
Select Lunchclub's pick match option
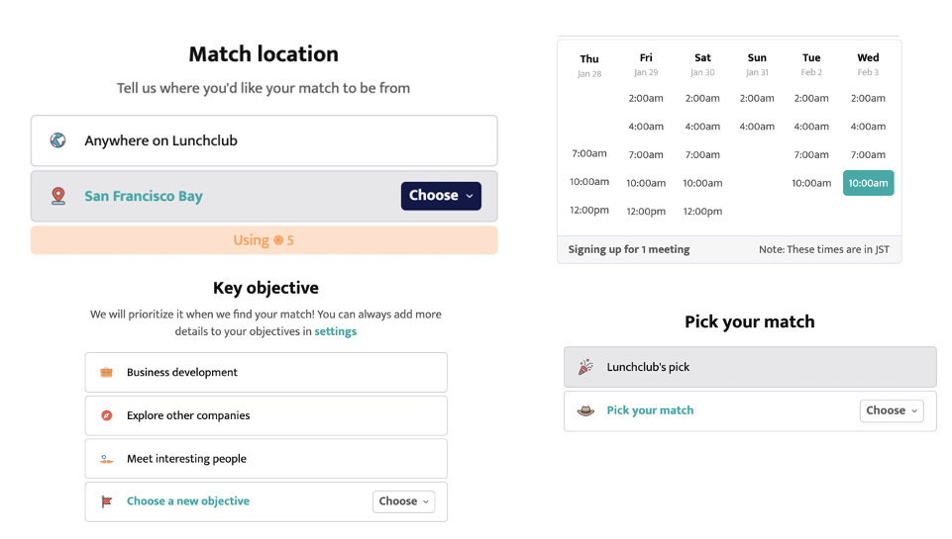click(x=750, y=367)
